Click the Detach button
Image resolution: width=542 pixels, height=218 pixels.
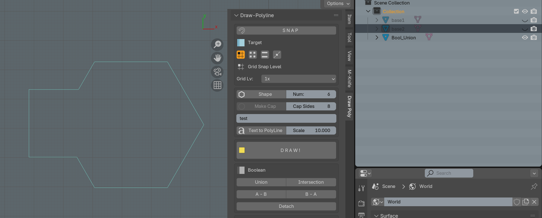286,206
